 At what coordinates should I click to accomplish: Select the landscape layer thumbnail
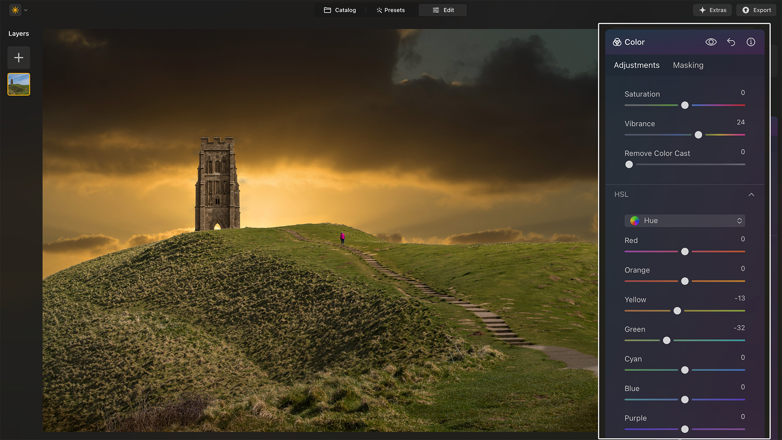[x=19, y=84]
